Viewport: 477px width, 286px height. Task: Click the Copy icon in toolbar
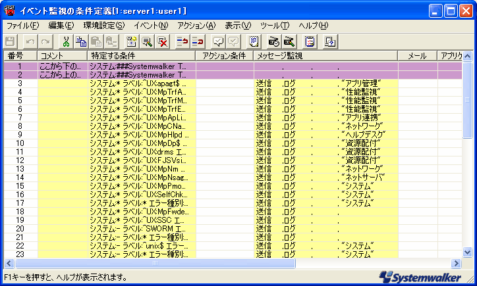tap(81, 41)
